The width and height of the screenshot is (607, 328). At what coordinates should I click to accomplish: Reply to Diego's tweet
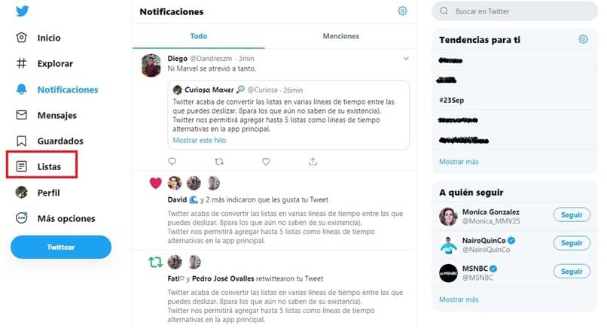[x=172, y=161]
